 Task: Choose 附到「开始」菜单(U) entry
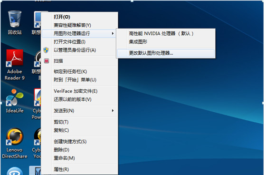coord(80,80)
